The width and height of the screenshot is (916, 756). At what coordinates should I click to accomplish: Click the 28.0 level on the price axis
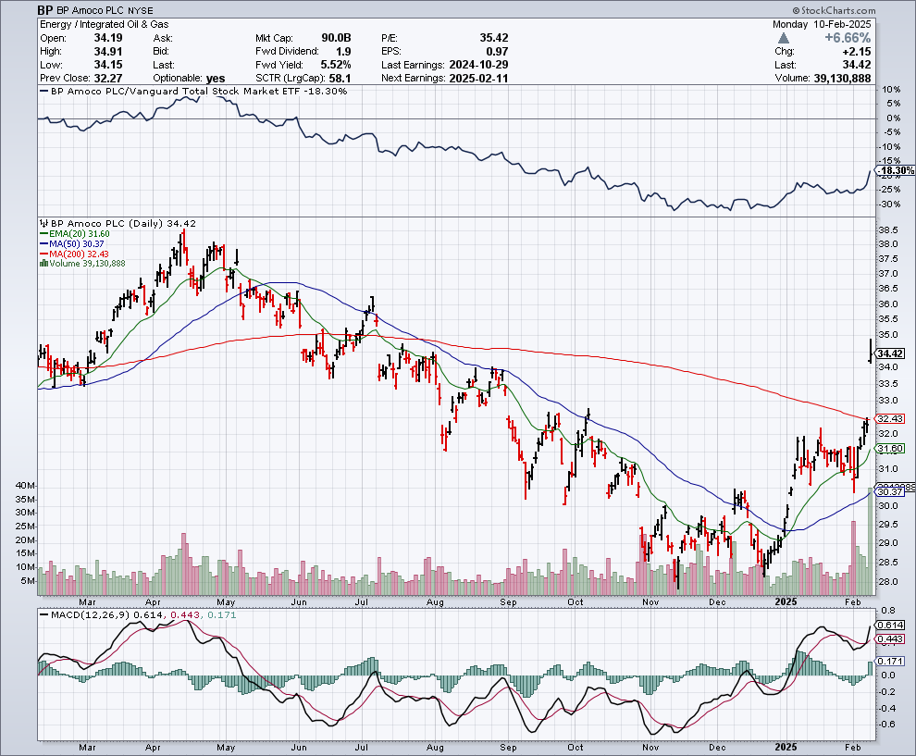point(888,581)
